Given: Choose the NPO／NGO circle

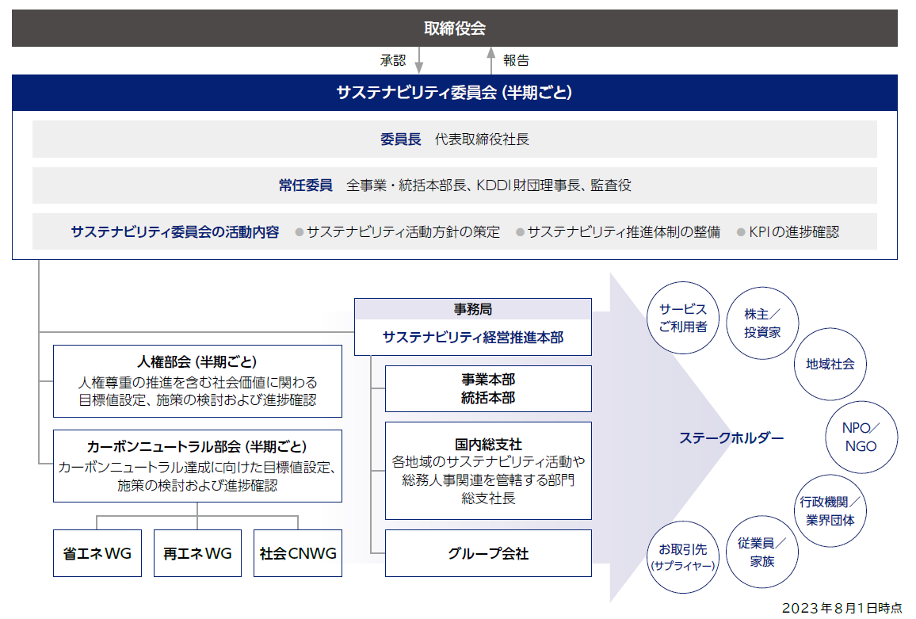Looking at the screenshot, I should point(861,436).
